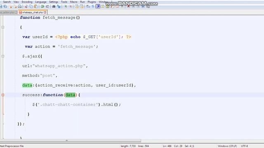Click the Undo toolbar icon
Screen dimensions: 264x148
tap(42, 7)
